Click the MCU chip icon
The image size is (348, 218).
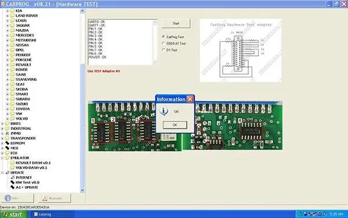pos(8,148)
